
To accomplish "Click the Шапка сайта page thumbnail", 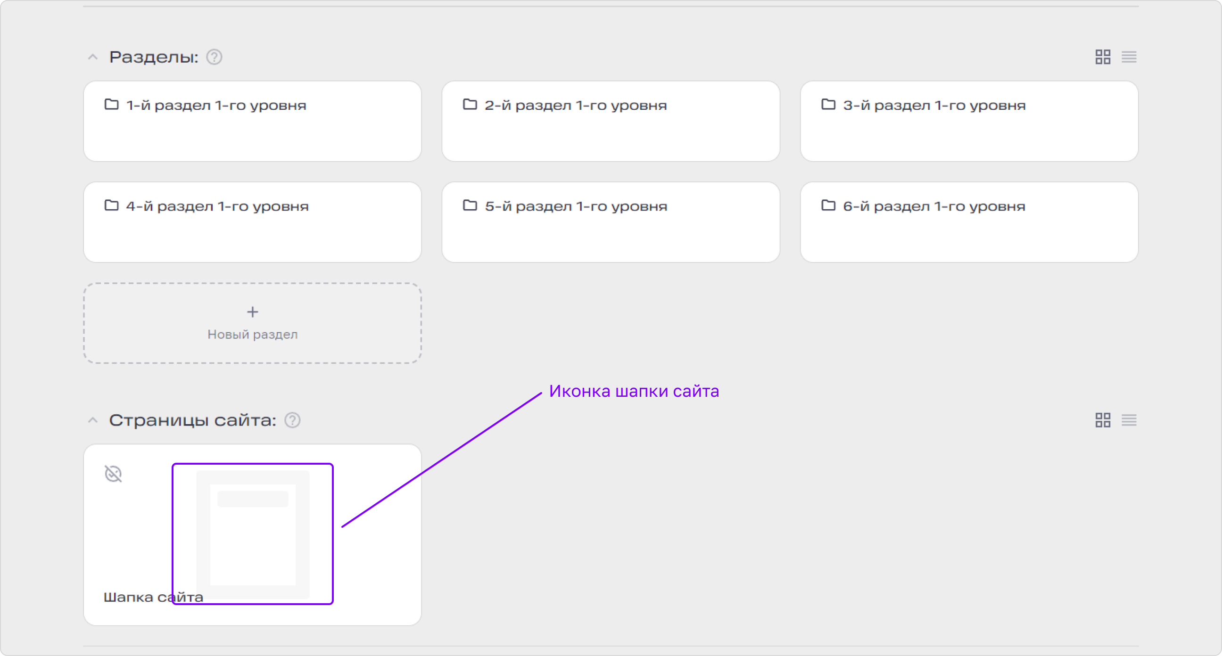I will [x=253, y=534].
